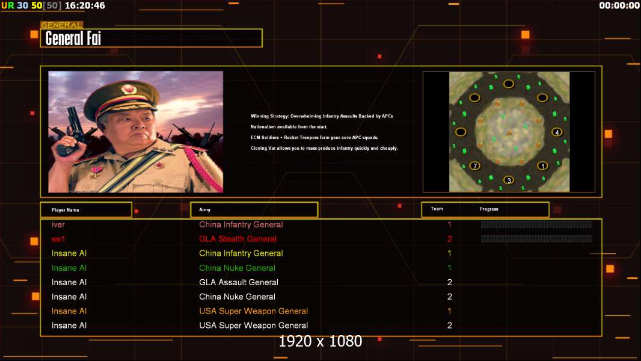Click the white "USA Super Weapon General" entry
The height and width of the screenshot is (361, 641).
[x=254, y=326]
